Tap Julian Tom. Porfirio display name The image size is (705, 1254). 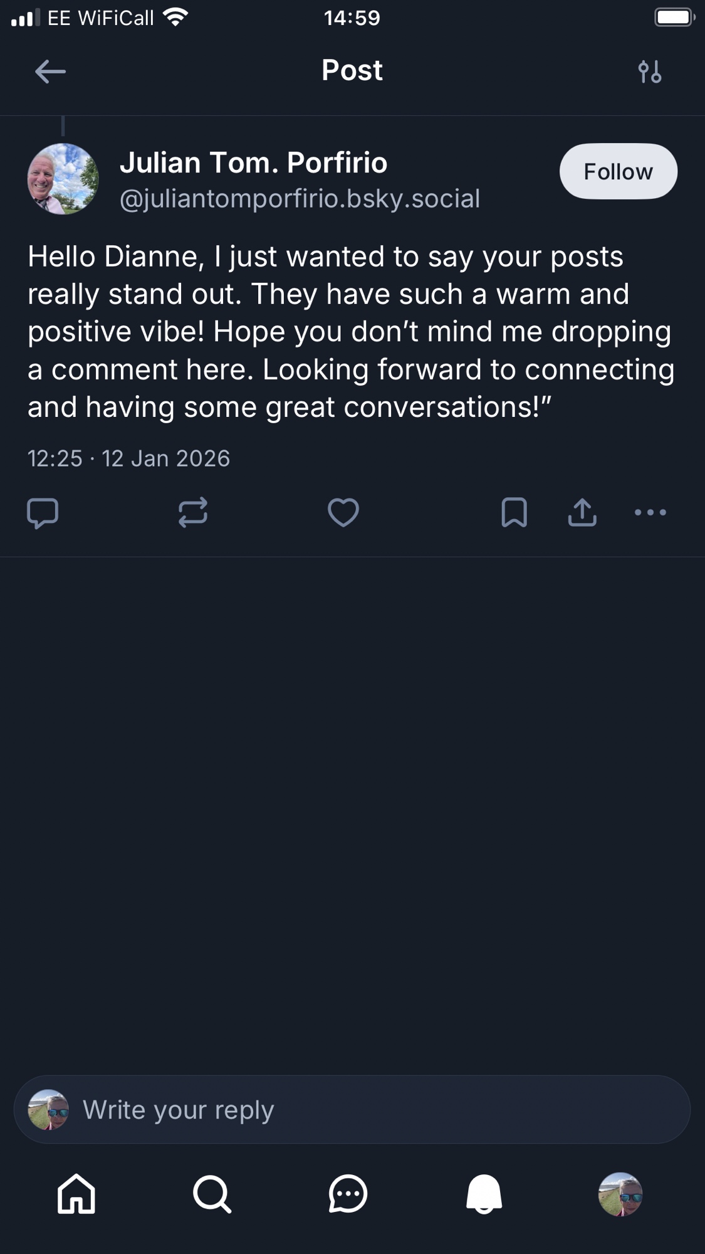[253, 162]
